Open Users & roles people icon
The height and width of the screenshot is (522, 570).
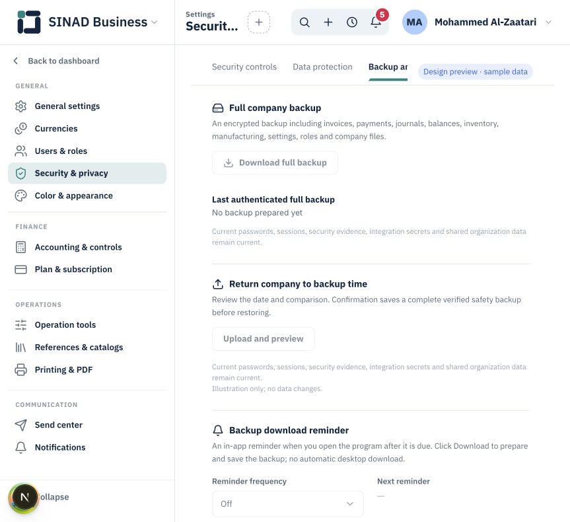point(20,151)
